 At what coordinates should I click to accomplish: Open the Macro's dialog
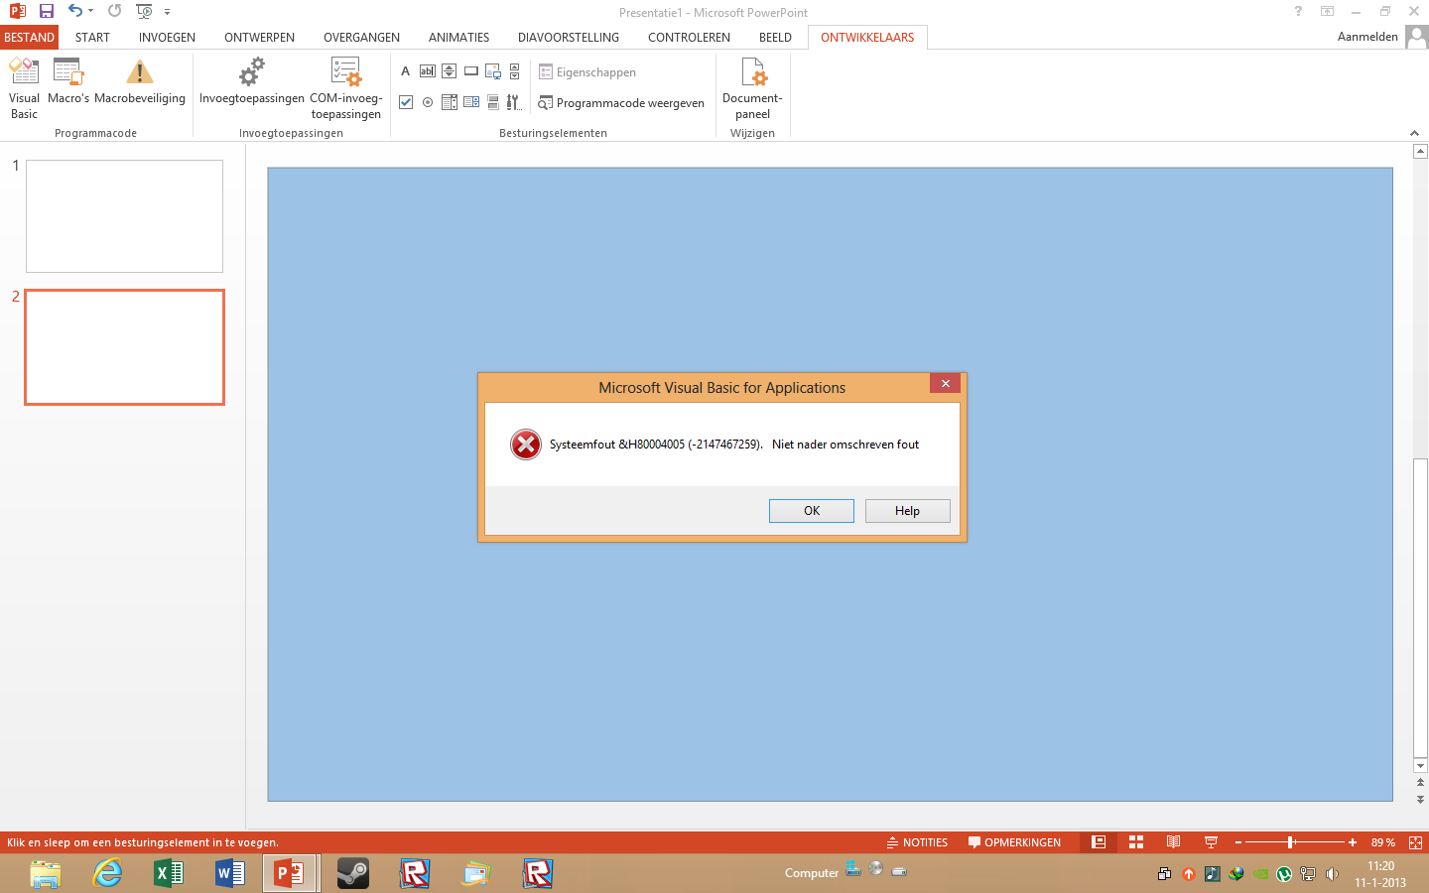[x=68, y=81]
